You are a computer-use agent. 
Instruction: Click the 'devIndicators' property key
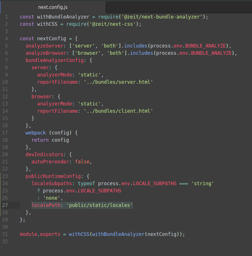click(45, 155)
